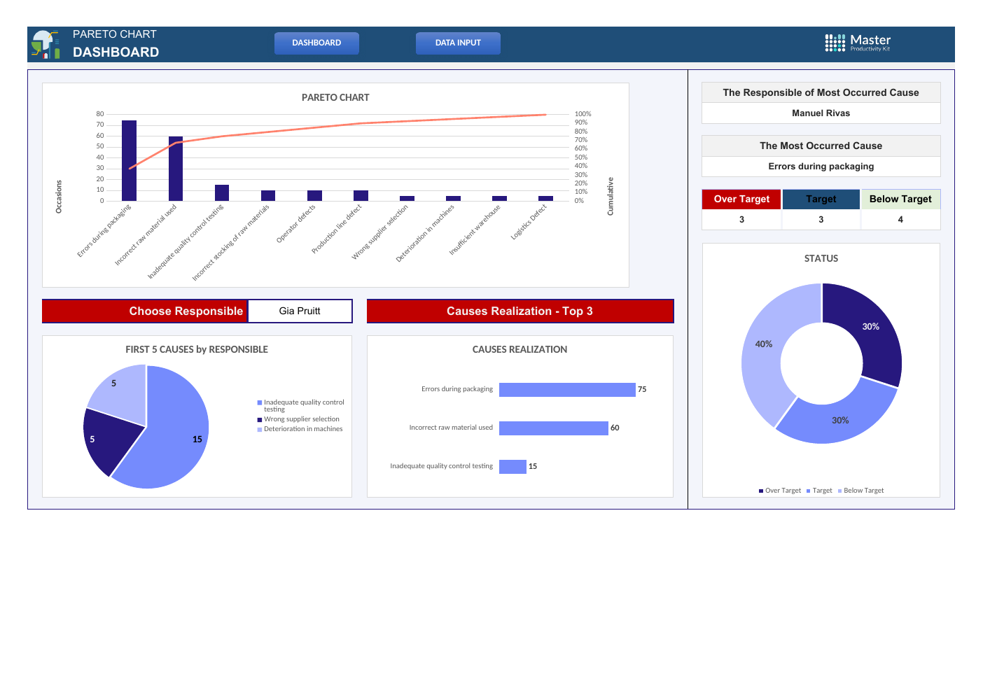The width and height of the screenshot is (983, 695).
Task: Click the Pareto Chart Dashboard logo icon
Action: click(x=46, y=44)
